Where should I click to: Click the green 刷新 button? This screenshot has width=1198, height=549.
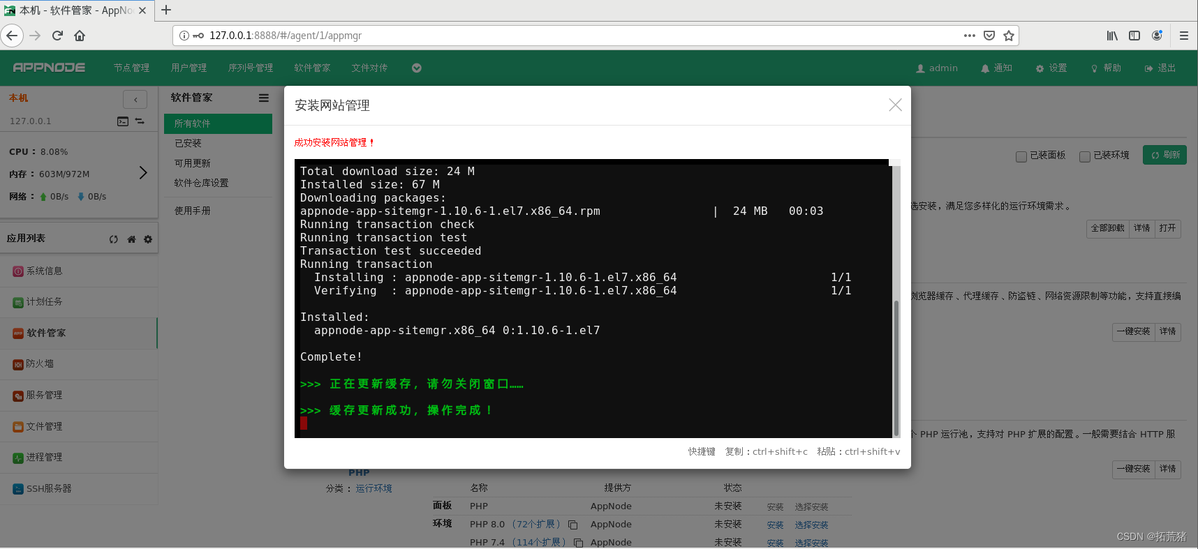click(1164, 155)
